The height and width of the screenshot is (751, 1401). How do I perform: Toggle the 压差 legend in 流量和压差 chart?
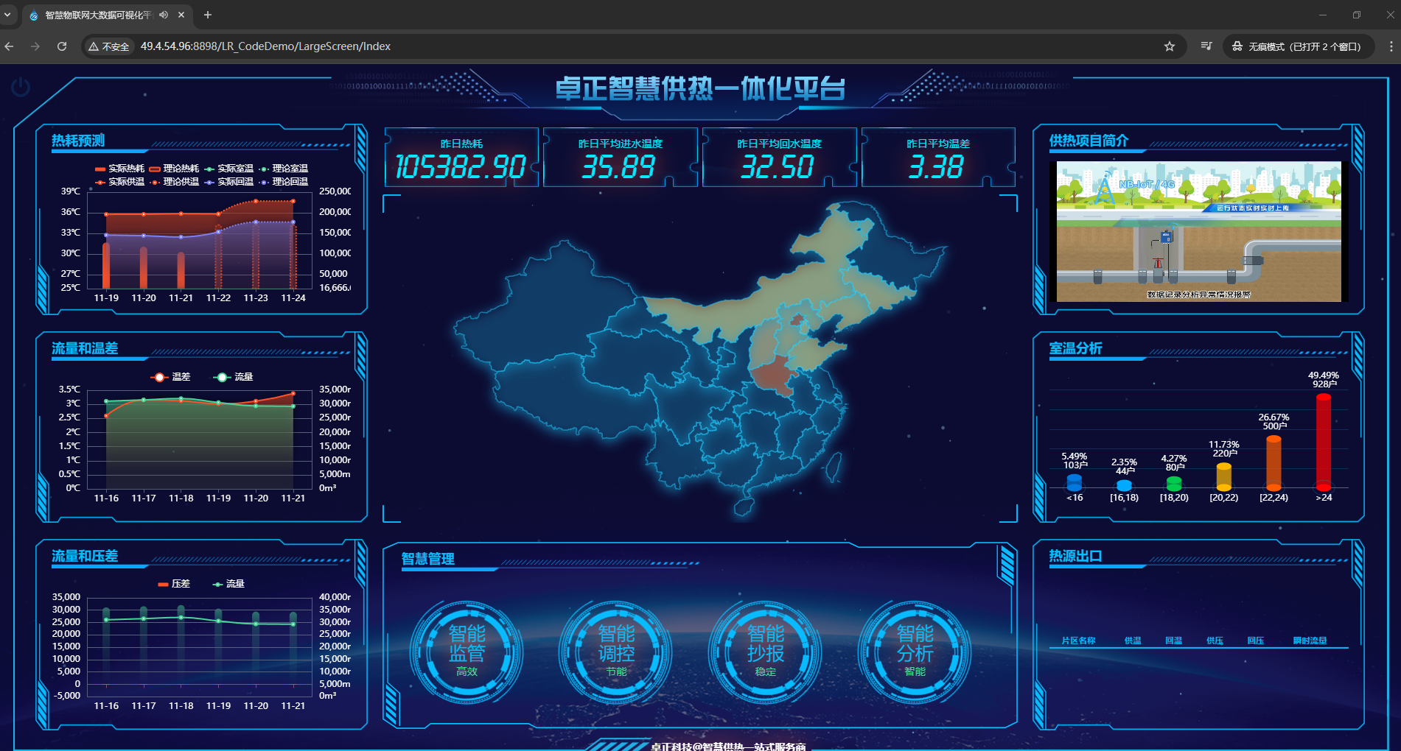[x=173, y=584]
